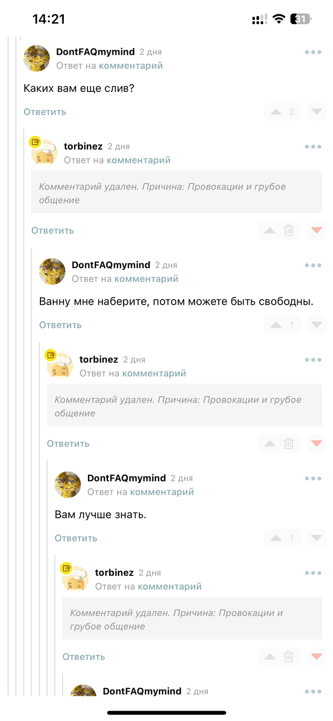Open more options for "Ванну мне наберите" comment
Screen dimensions: 333x721
[x=313, y=265]
